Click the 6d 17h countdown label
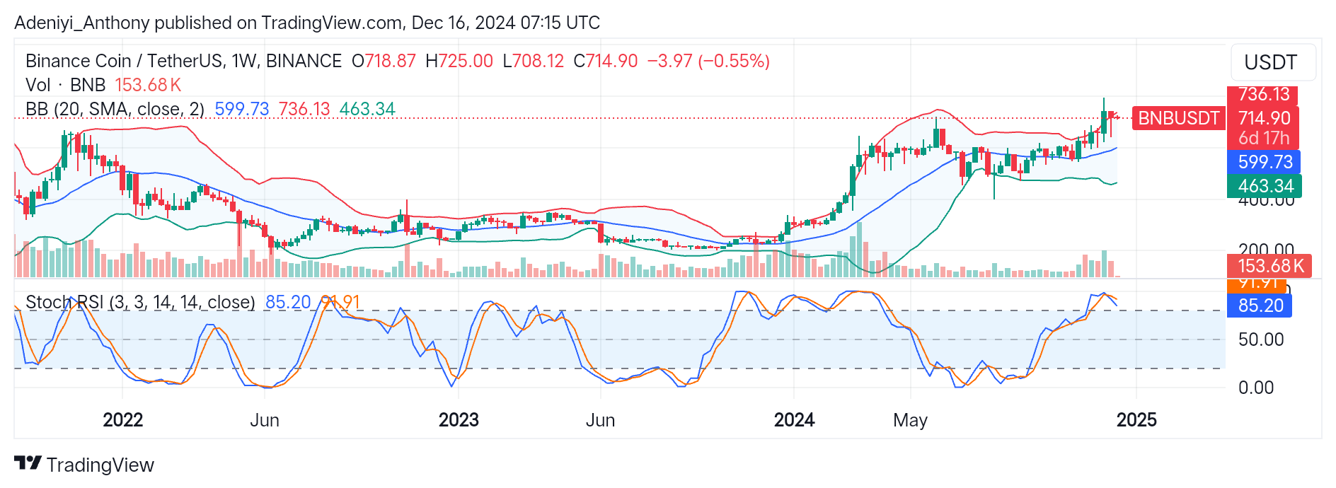The width and height of the screenshot is (1336, 488). (x=1264, y=138)
